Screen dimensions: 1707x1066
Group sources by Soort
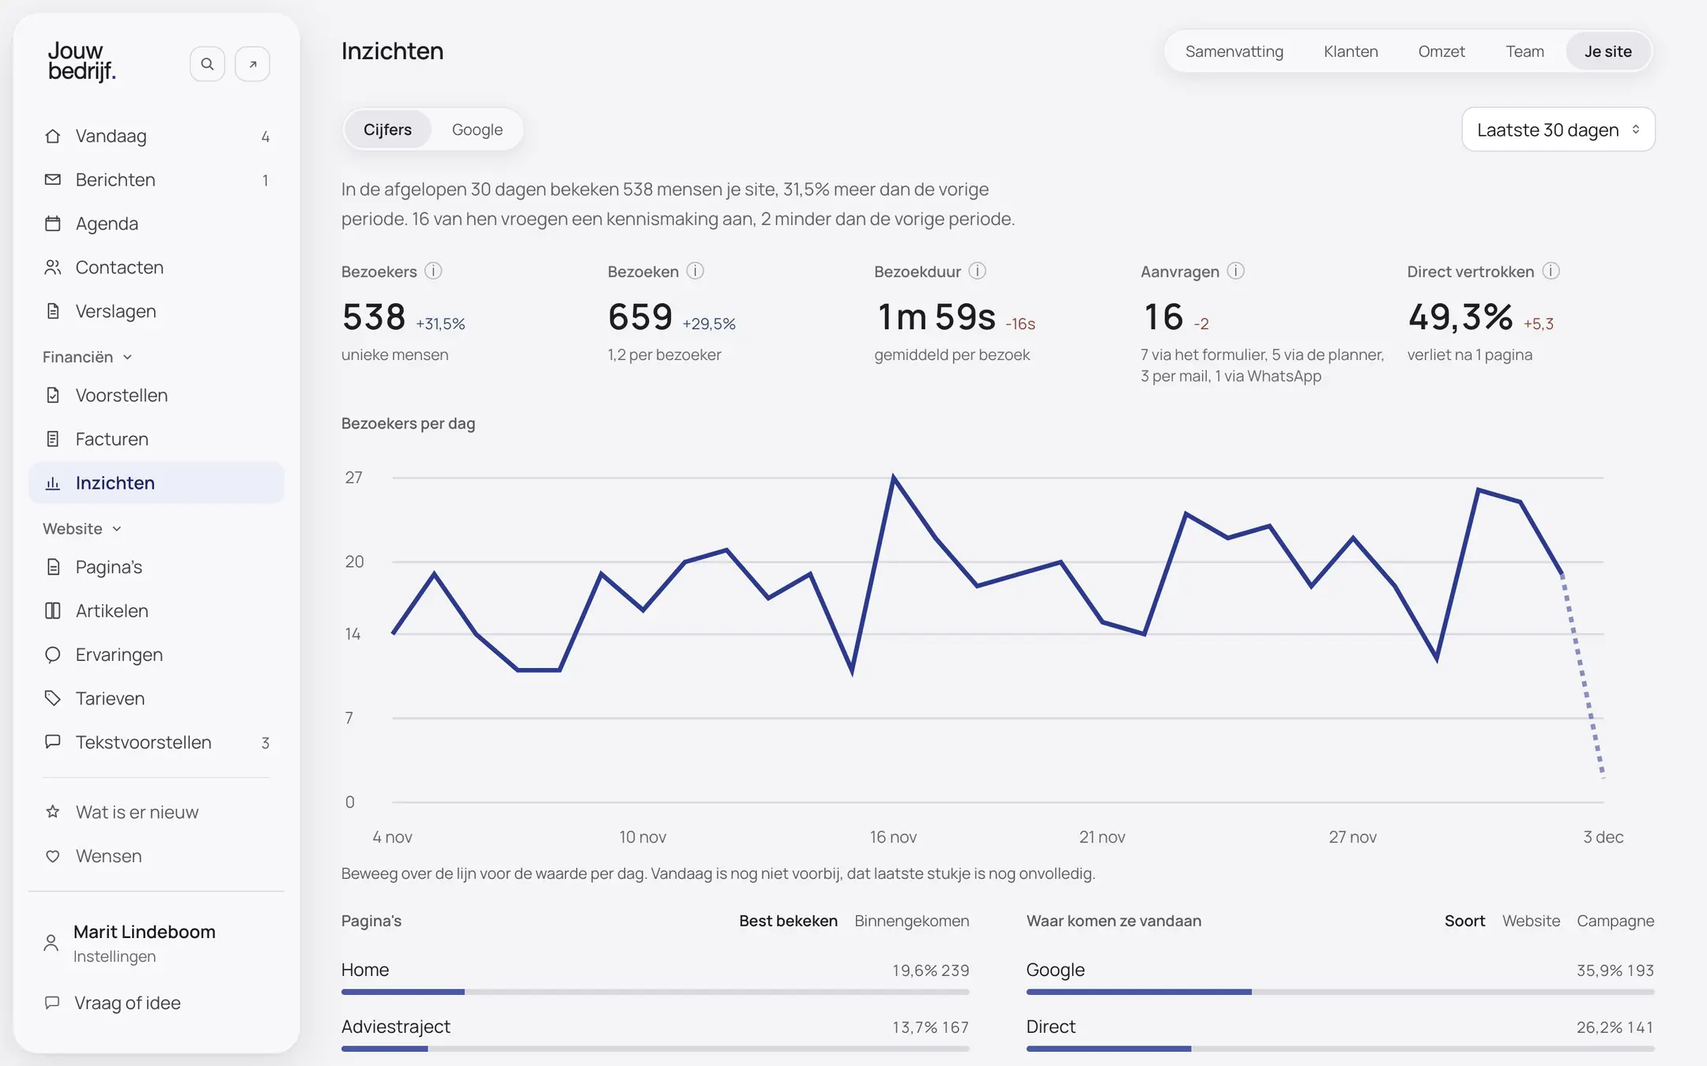(x=1464, y=921)
